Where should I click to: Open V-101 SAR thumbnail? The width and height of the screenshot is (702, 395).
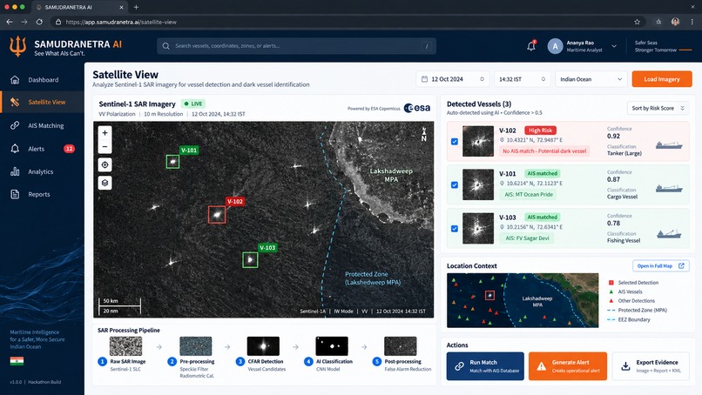tap(478, 184)
